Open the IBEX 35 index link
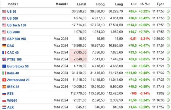Screen dimensions: 171x110 13,87
